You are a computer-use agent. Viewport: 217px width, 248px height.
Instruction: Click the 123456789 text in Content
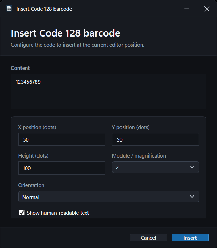(28, 82)
